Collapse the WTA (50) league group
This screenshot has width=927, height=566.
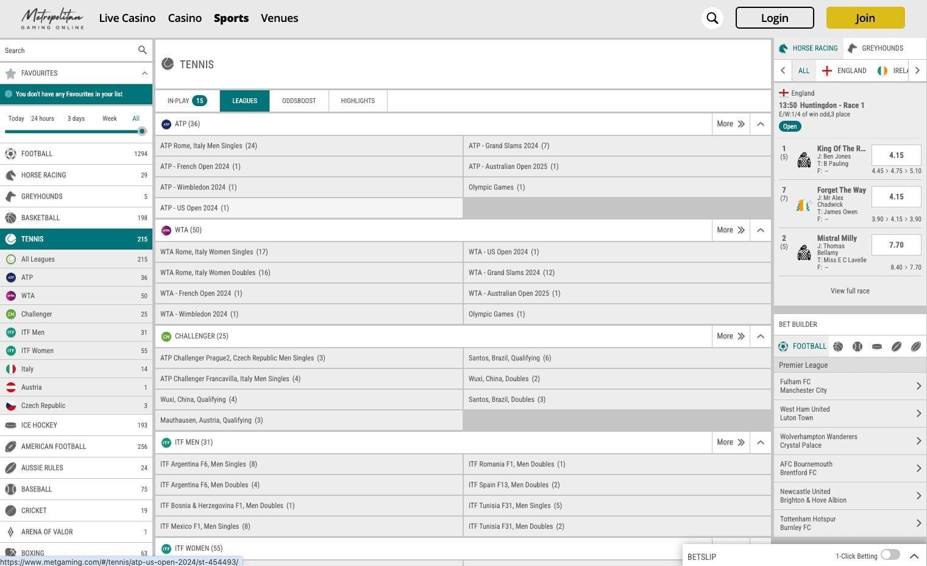click(x=760, y=230)
